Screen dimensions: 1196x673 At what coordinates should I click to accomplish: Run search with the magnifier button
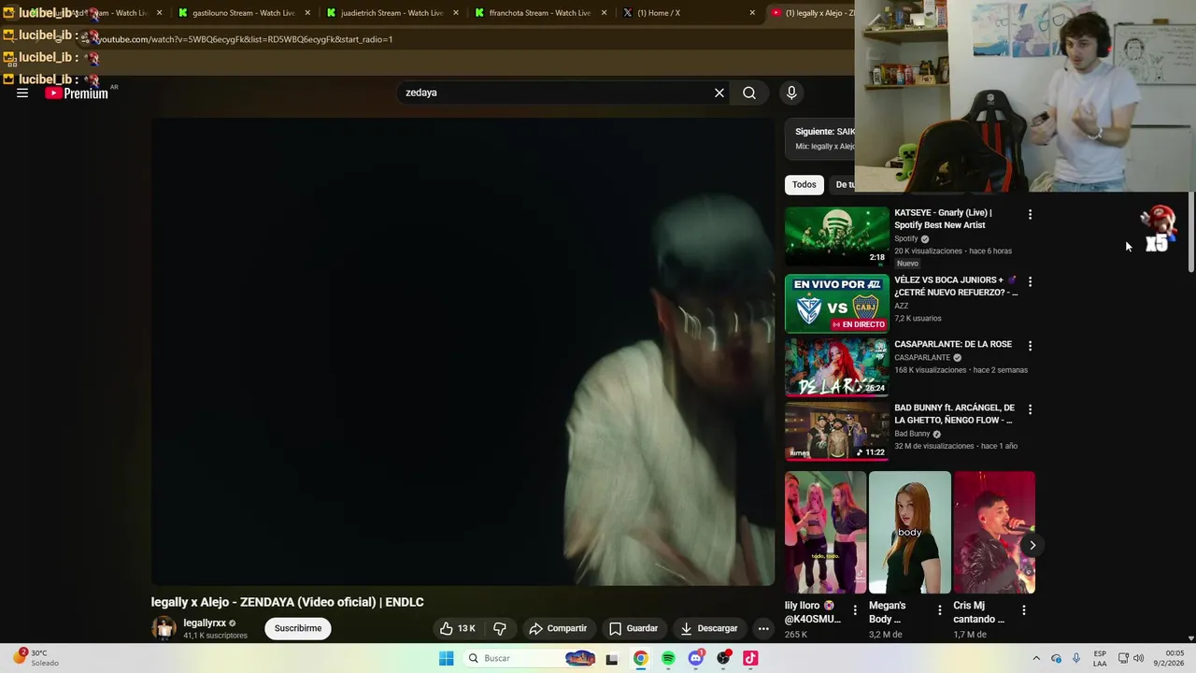coord(749,93)
